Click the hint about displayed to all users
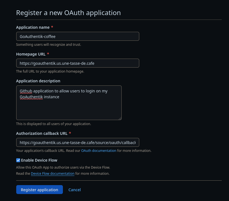The height and width of the screenshot is (201, 229). coord(53,124)
